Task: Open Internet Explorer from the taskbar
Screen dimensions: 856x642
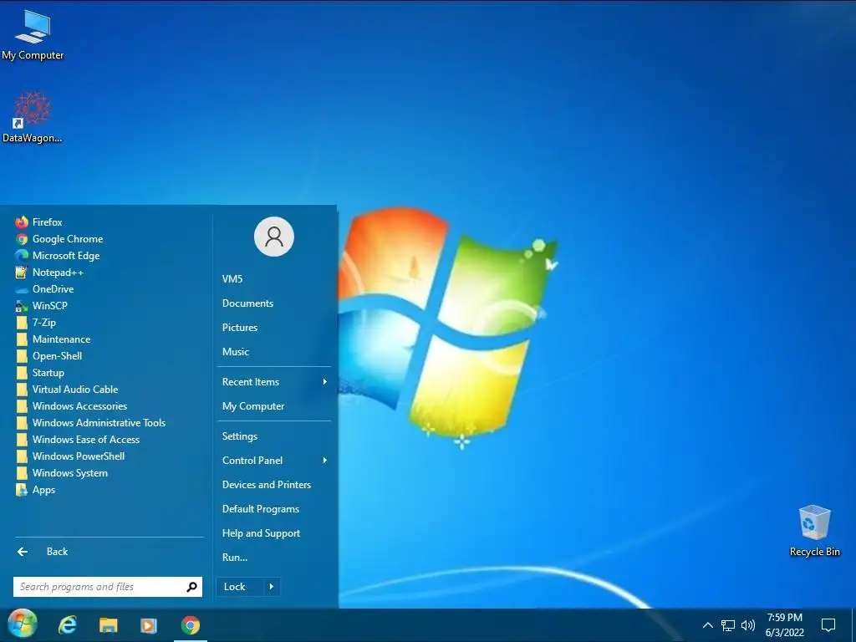Action: click(68, 625)
